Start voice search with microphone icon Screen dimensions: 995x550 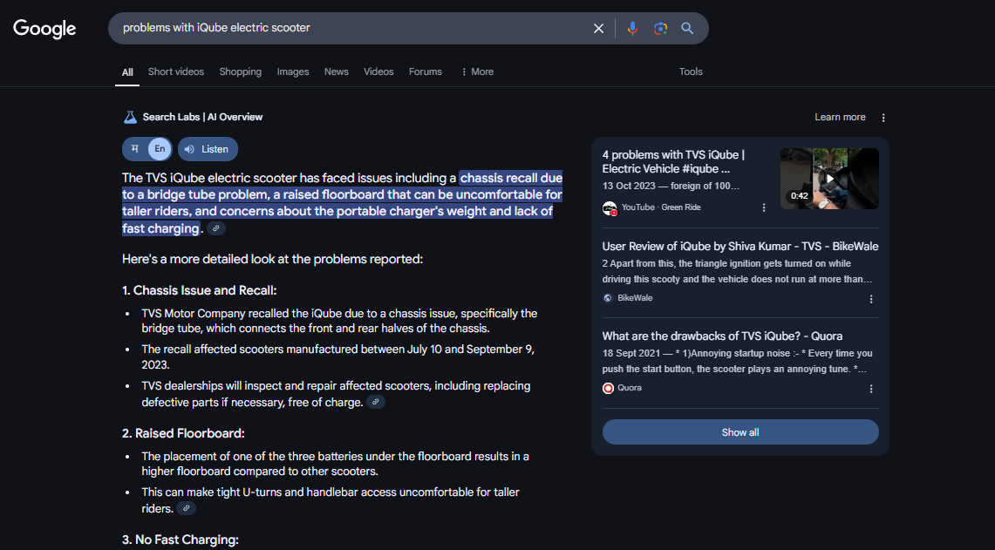pyautogui.click(x=632, y=28)
